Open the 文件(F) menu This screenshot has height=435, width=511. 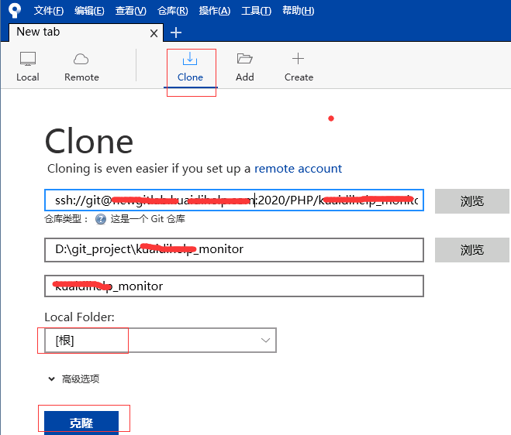coord(49,11)
